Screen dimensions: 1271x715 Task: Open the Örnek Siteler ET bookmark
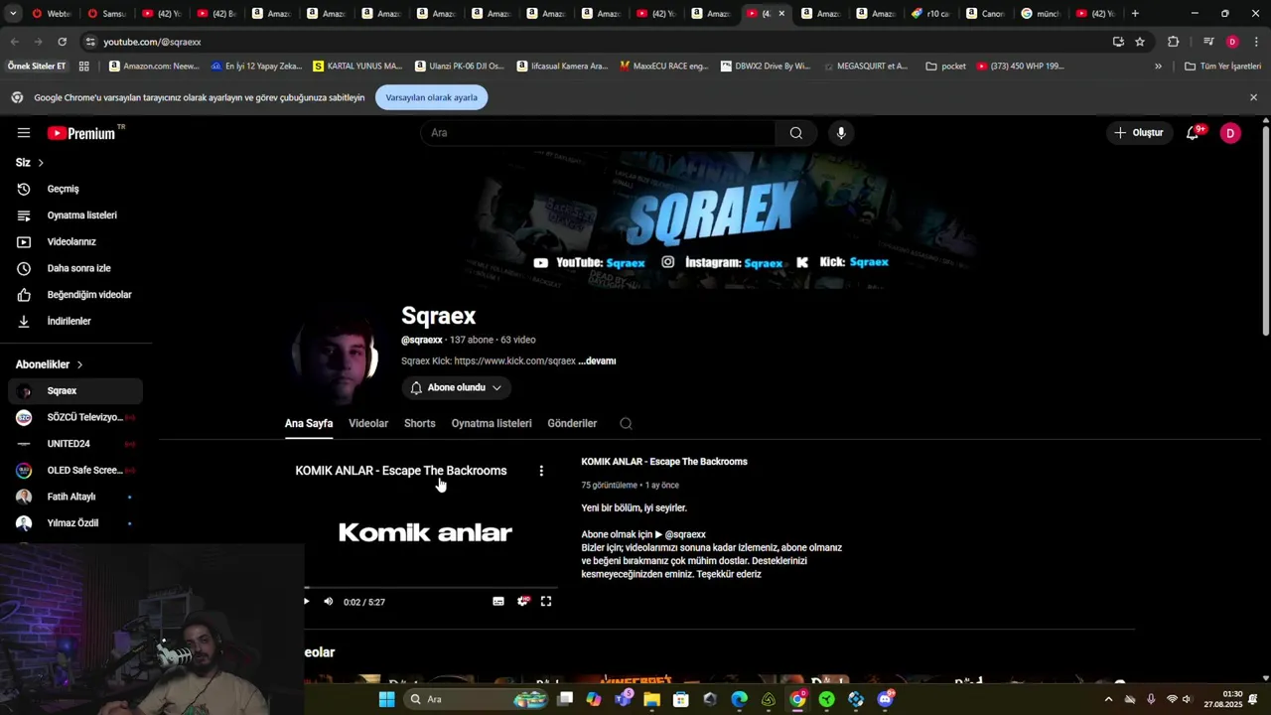(37, 67)
